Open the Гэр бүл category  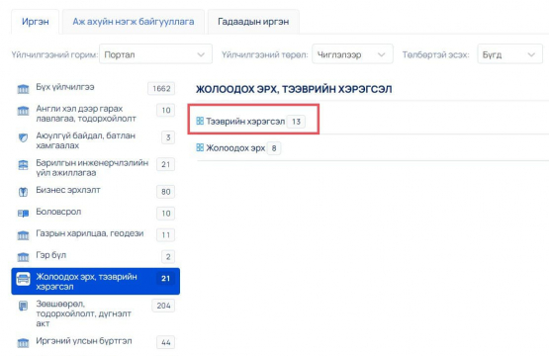pyautogui.click(x=51, y=255)
